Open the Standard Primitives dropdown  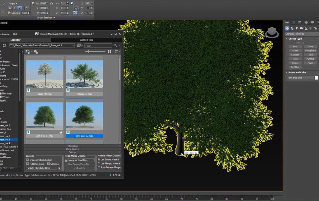tap(301, 33)
